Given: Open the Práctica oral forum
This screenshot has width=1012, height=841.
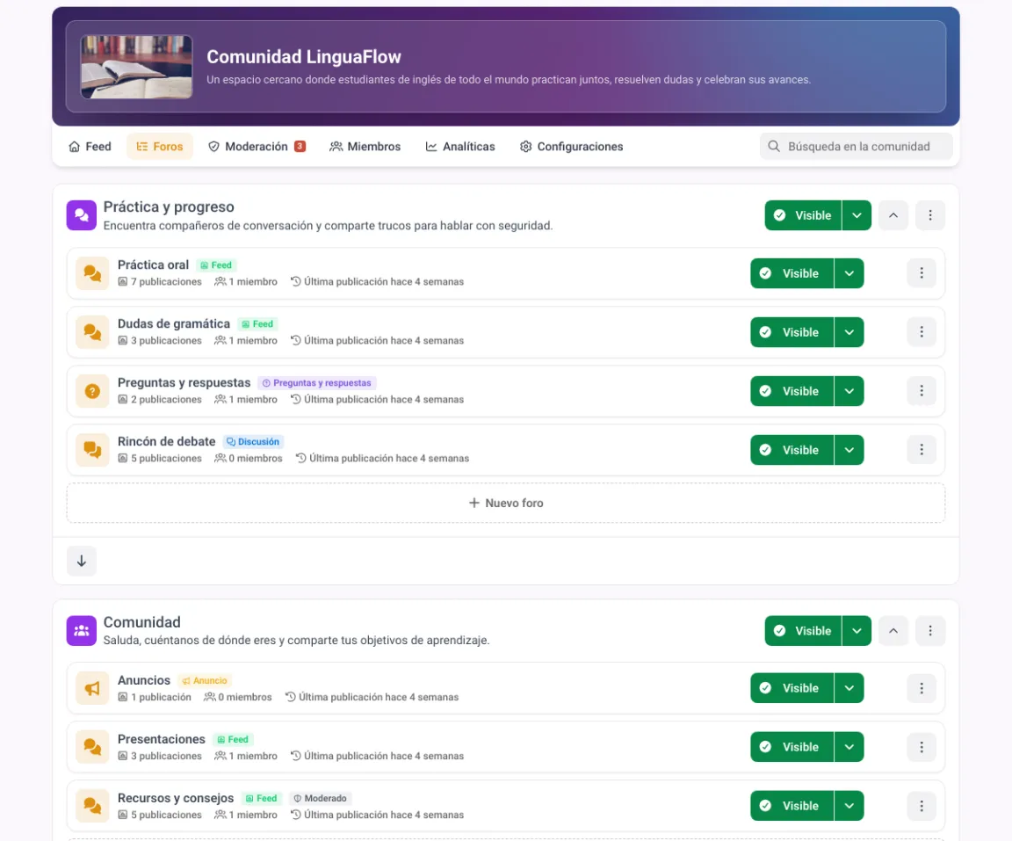Looking at the screenshot, I should click(x=153, y=265).
